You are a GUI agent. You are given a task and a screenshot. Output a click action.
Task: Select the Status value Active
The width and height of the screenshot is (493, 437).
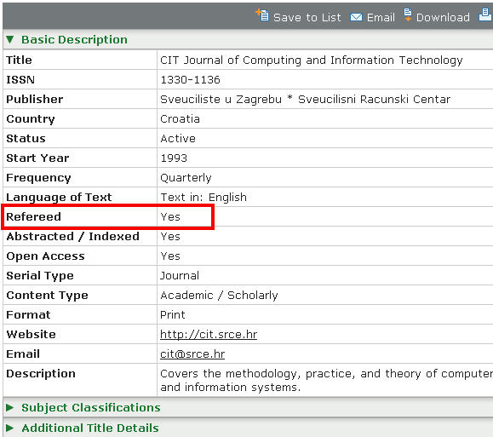click(178, 139)
